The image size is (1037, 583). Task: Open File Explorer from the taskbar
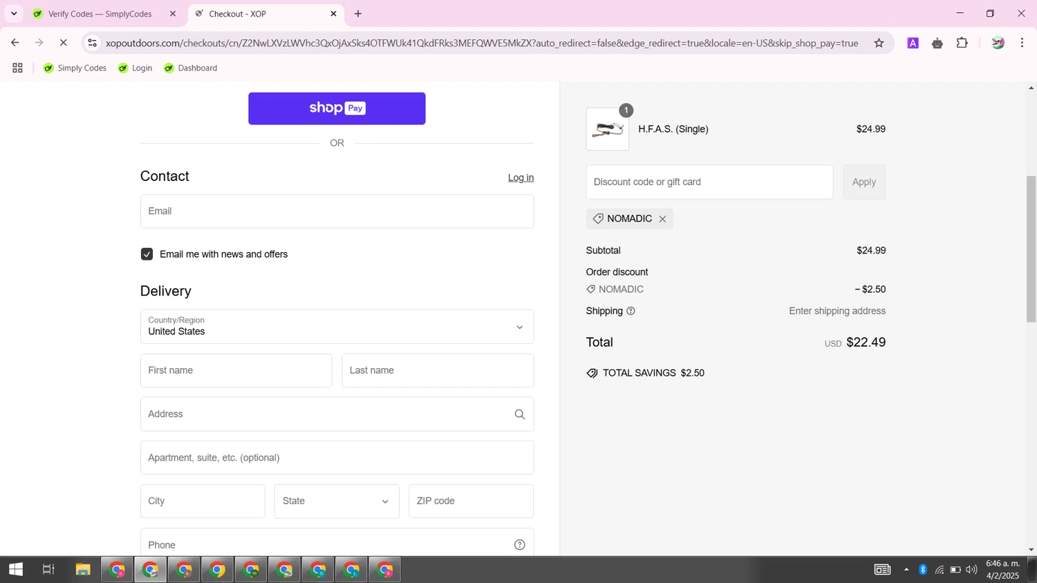83,570
